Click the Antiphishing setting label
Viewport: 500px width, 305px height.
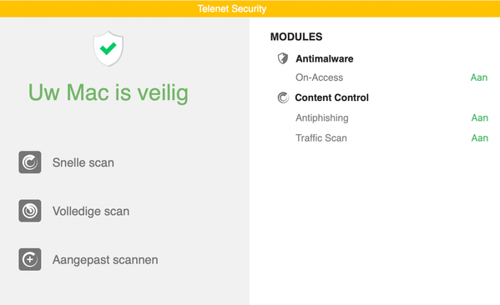[321, 117]
